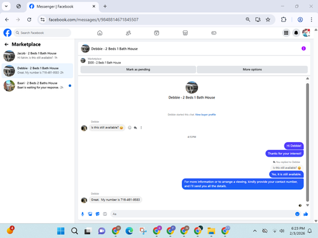Open a new browser tab
The height and width of the screenshot is (238, 318).
pos(105,6)
